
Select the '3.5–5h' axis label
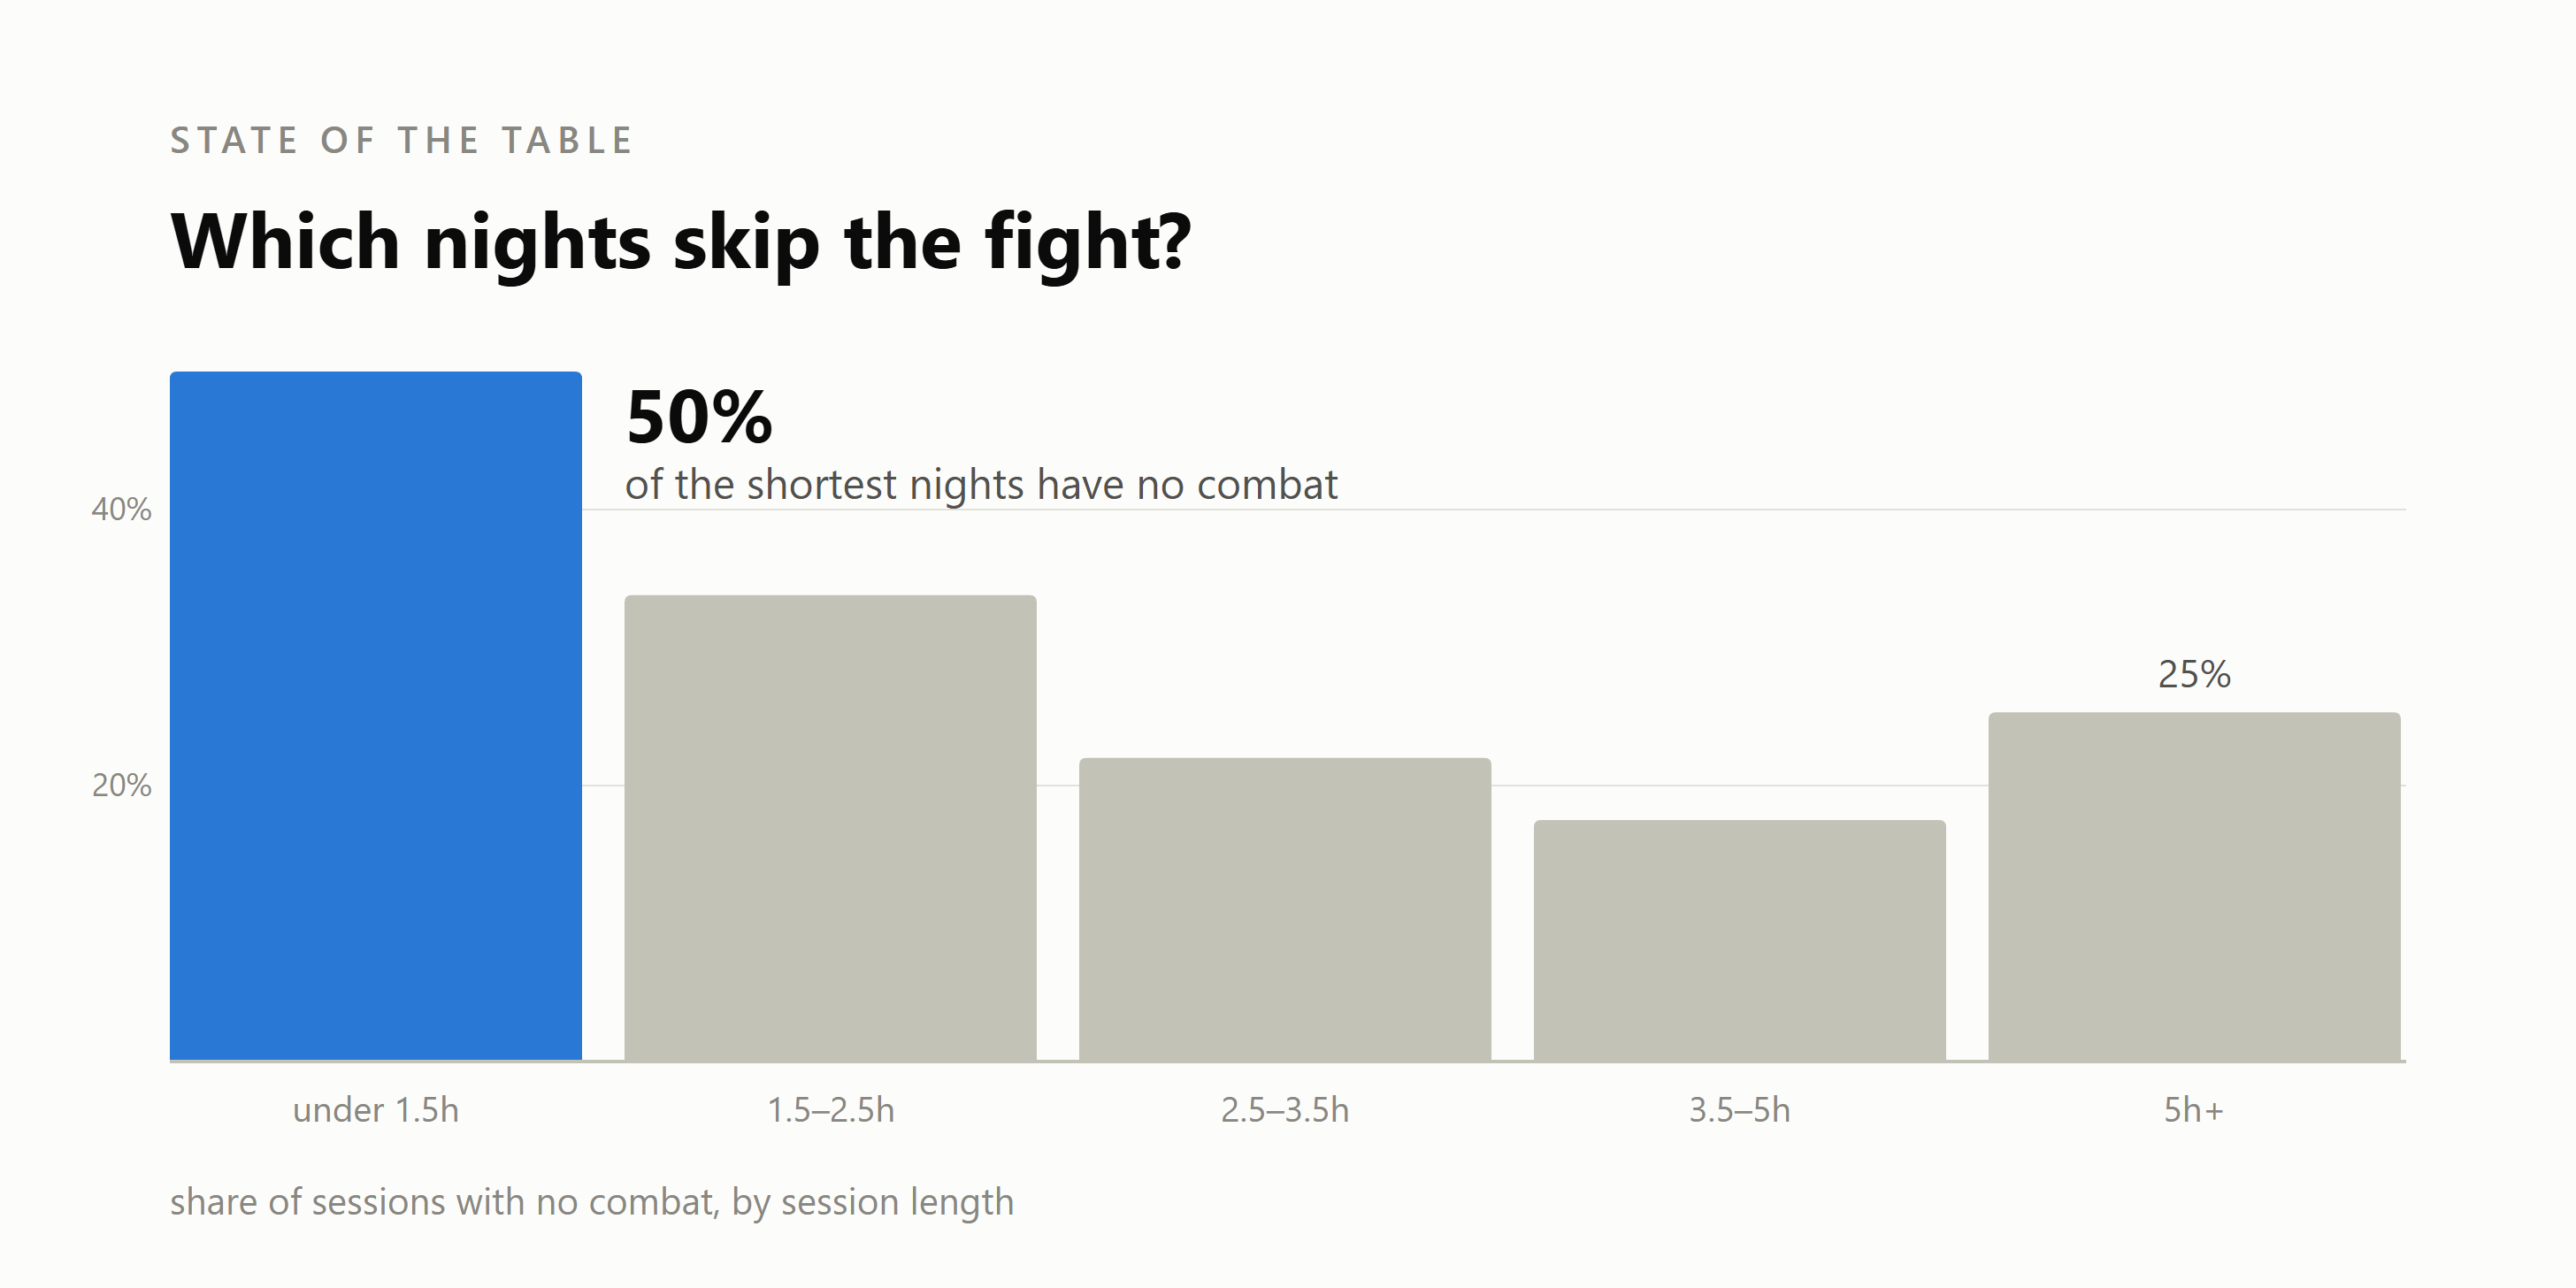(x=1740, y=1110)
